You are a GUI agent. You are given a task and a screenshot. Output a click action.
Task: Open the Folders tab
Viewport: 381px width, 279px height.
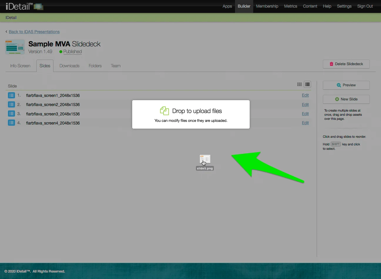95,66
